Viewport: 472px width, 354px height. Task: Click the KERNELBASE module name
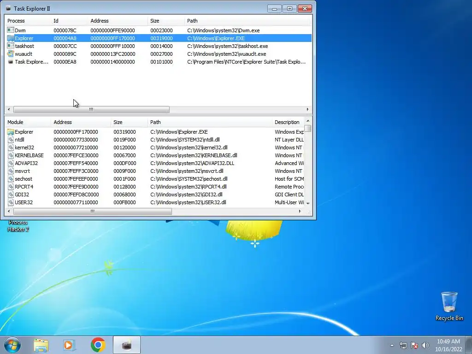tap(29, 155)
